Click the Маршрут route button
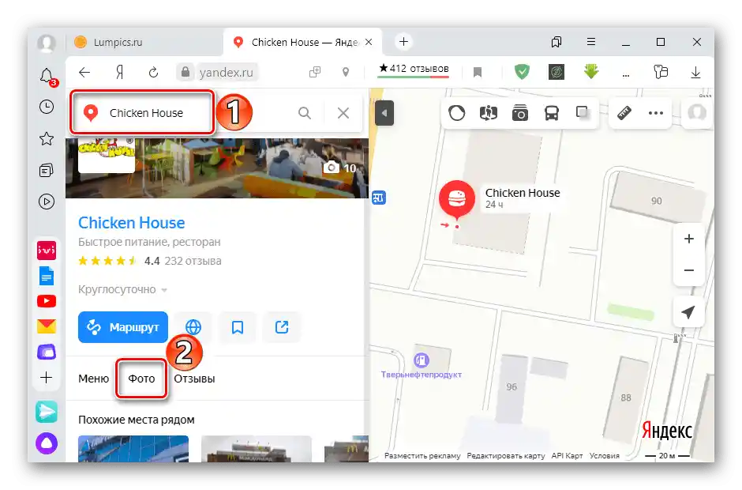 click(123, 327)
